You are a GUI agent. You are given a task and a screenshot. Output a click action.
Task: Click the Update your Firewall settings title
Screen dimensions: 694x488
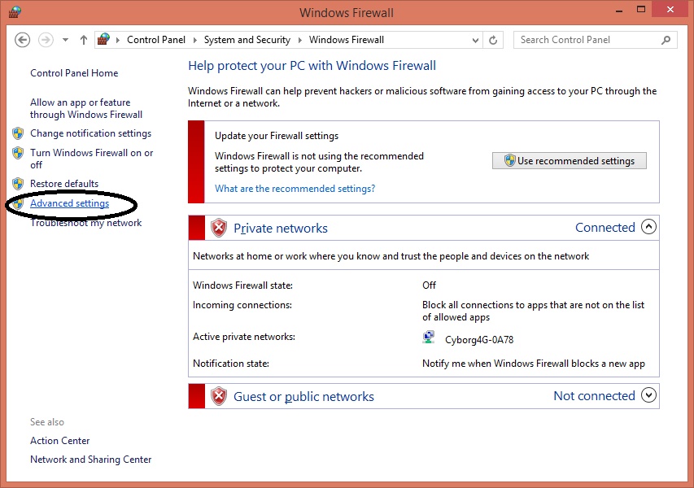(277, 136)
